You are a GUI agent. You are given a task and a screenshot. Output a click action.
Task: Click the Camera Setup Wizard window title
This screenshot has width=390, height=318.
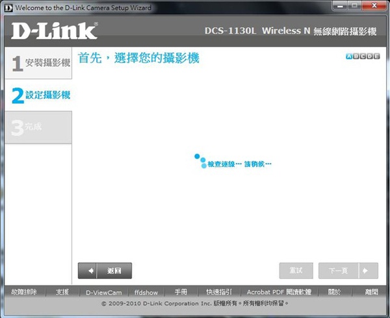coord(83,8)
